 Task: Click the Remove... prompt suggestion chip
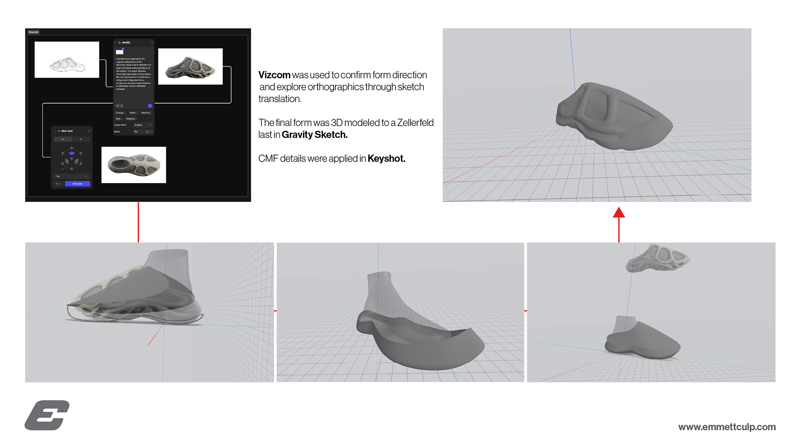(x=146, y=113)
